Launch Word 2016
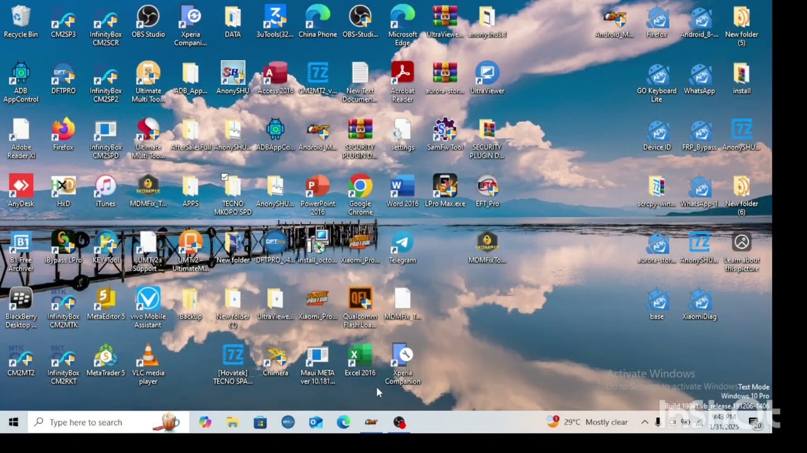This screenshot has height=453, width=807. click(x=402, y=191)
